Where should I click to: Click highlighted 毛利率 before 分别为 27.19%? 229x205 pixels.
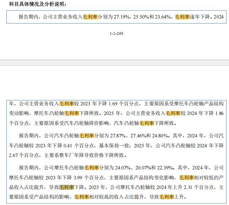coord(90,17)
